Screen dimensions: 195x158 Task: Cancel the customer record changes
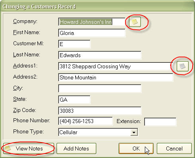[174, 148]
